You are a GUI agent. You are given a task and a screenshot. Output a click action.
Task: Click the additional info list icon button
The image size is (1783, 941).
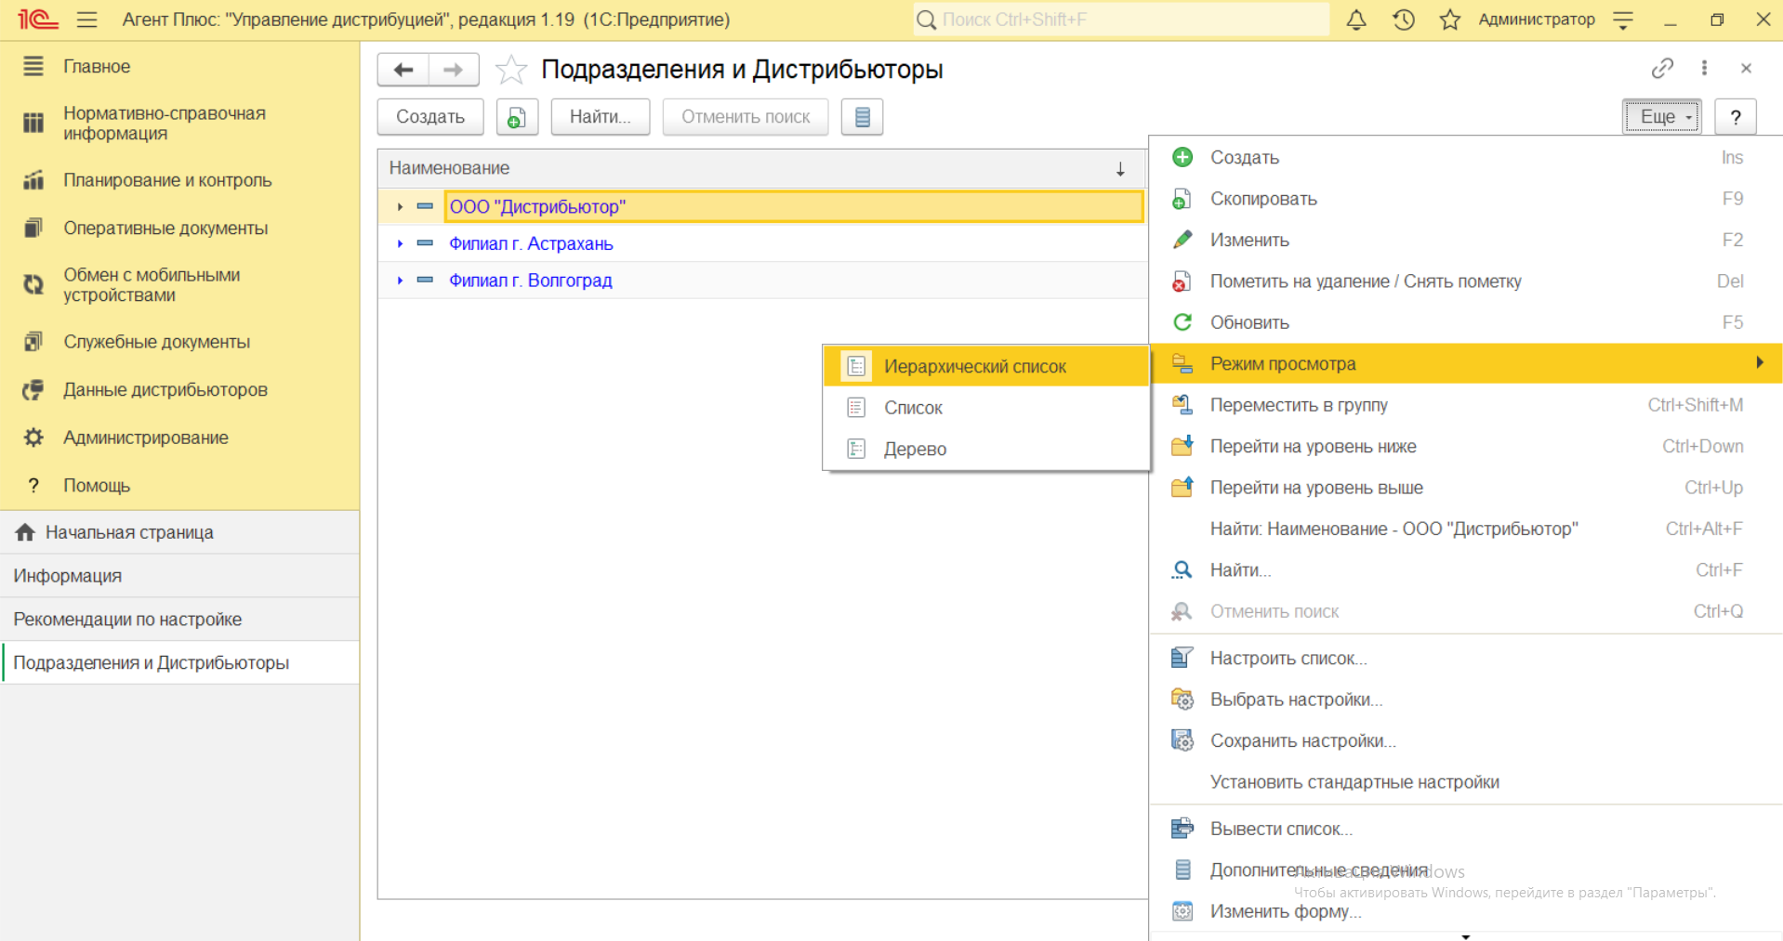coord(862,117)
